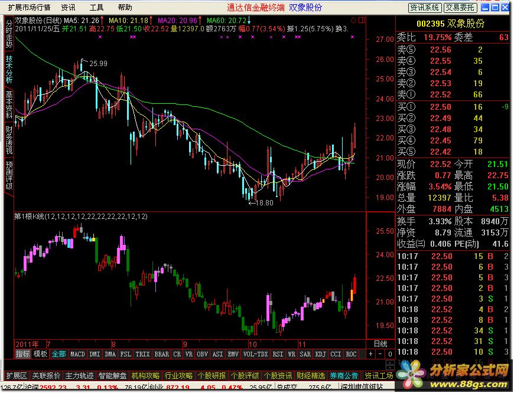This screenshot has height=393, width=514.
Task: Open the 个股评级 bottom tab
Action: click(x=245, y=376)
